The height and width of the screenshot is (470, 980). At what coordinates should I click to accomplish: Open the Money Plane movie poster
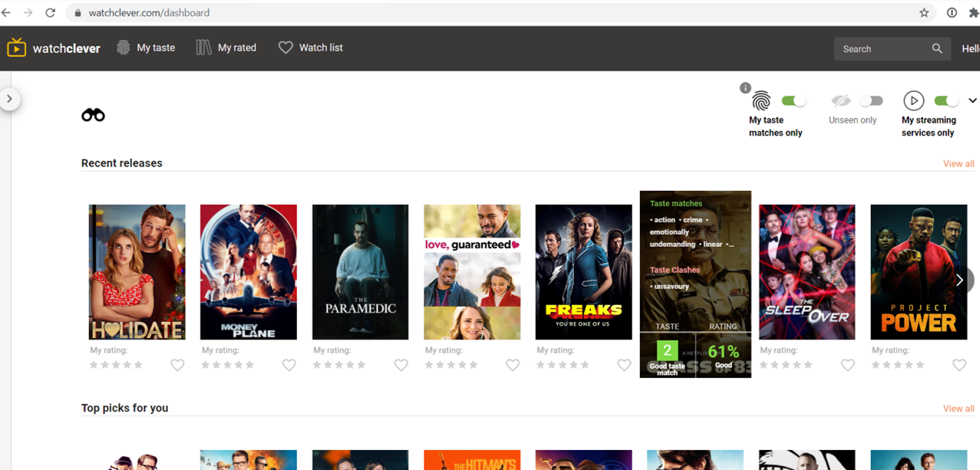pos(249,272)
